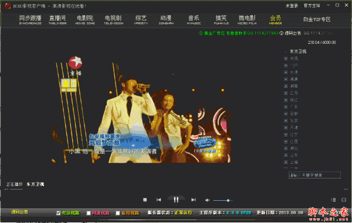Enable the 网通线路 checkbox
352x223 pixels.
point(89,213)
